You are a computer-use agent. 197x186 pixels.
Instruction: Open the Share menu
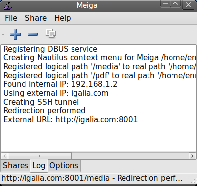coord(36,18)
